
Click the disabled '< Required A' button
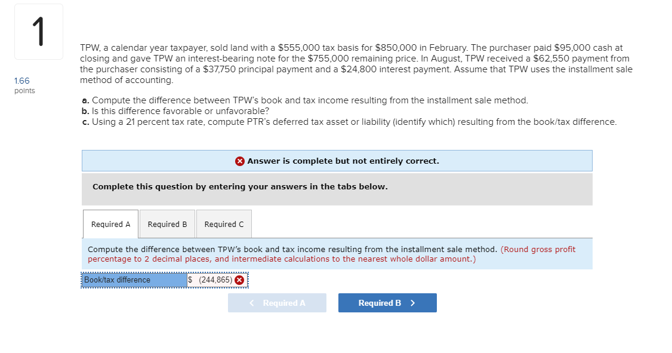277,302
